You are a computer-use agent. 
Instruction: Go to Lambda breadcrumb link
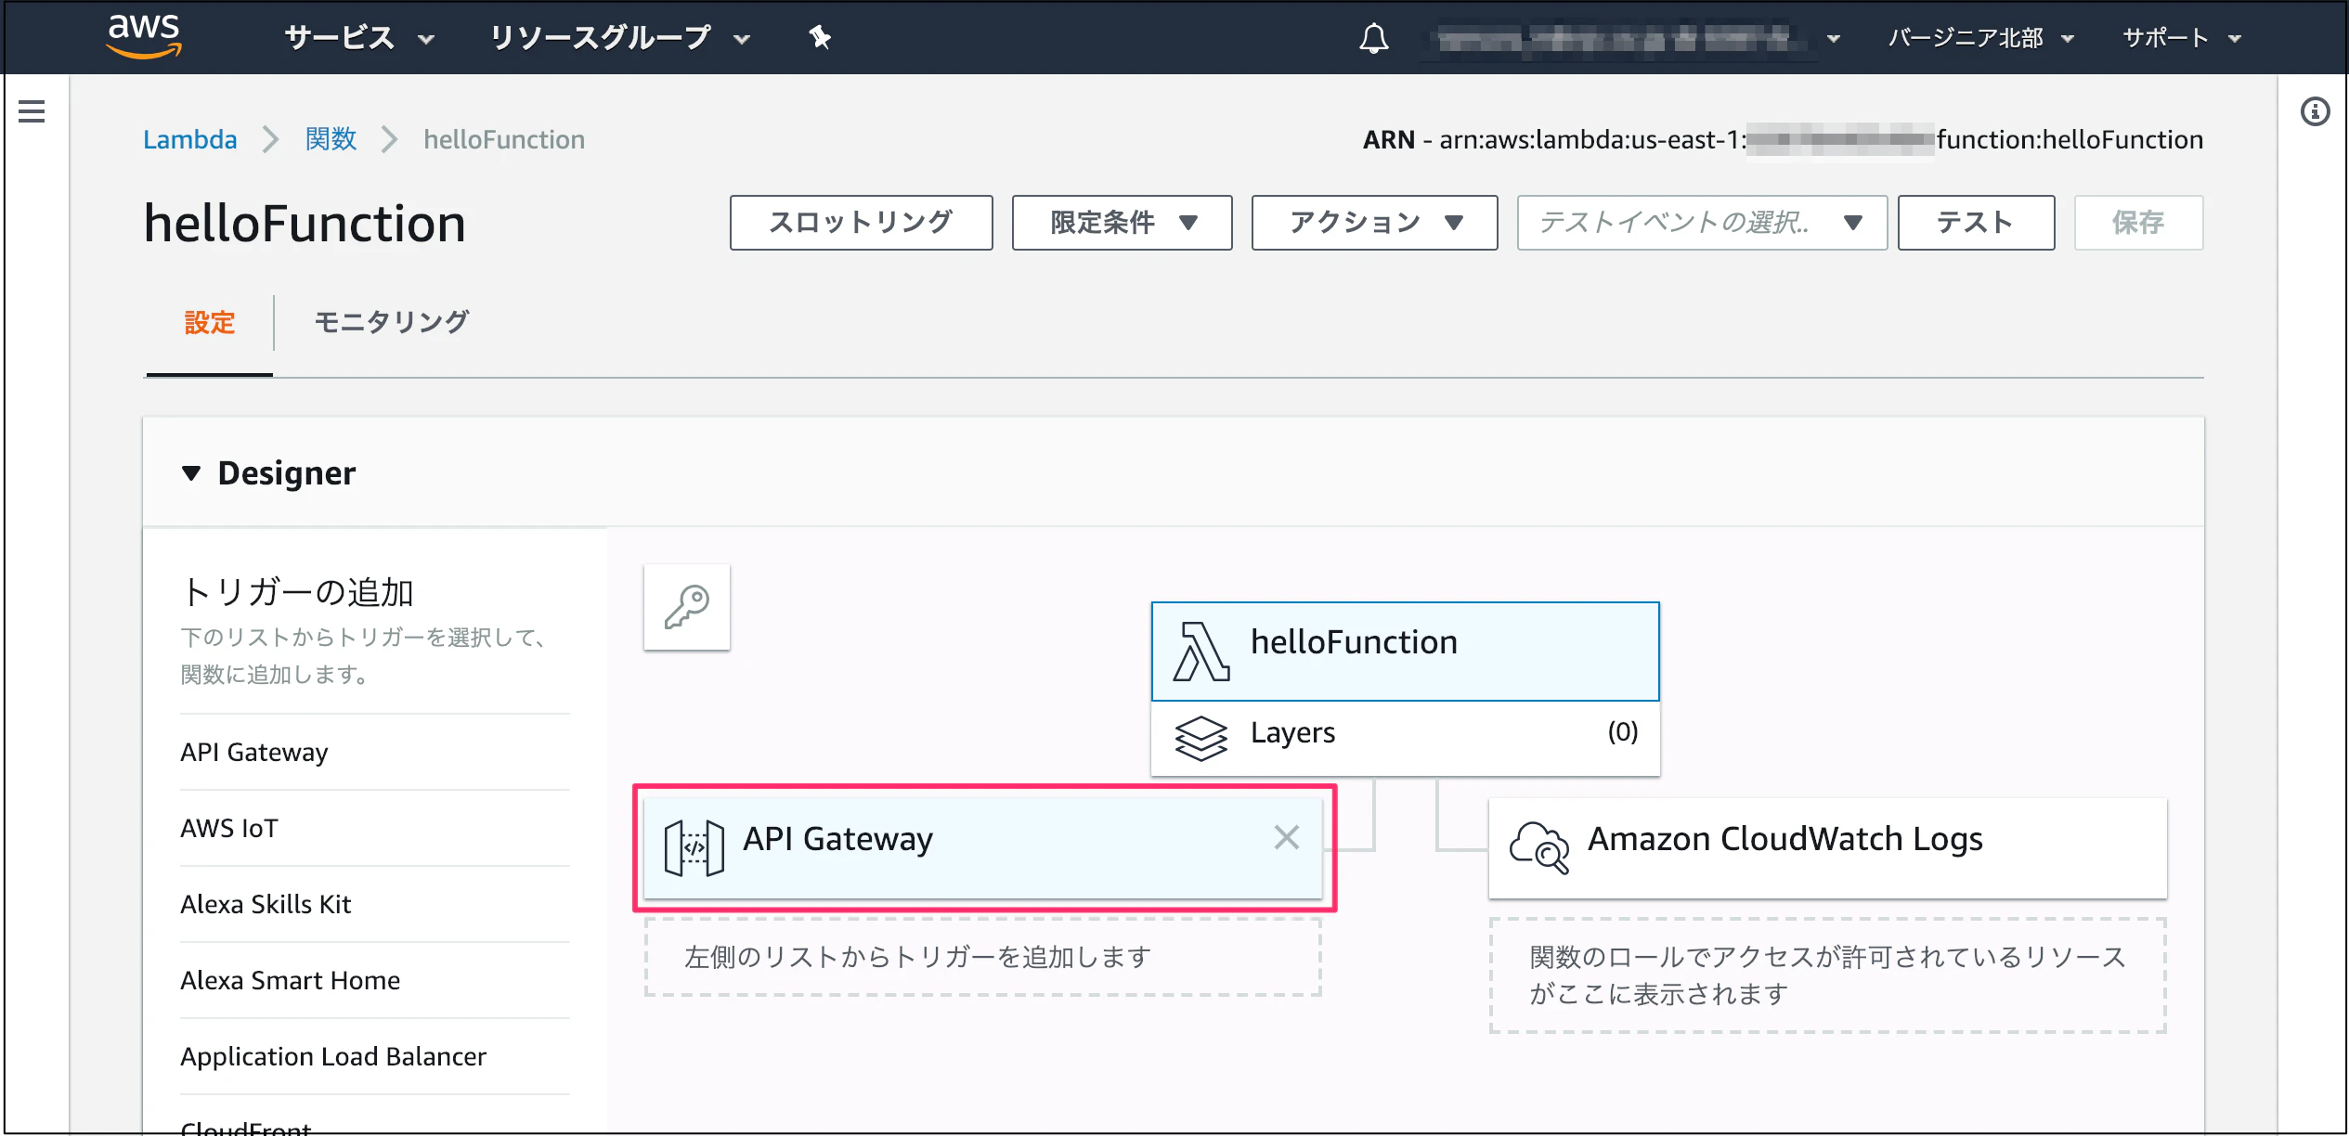[190, 140]
